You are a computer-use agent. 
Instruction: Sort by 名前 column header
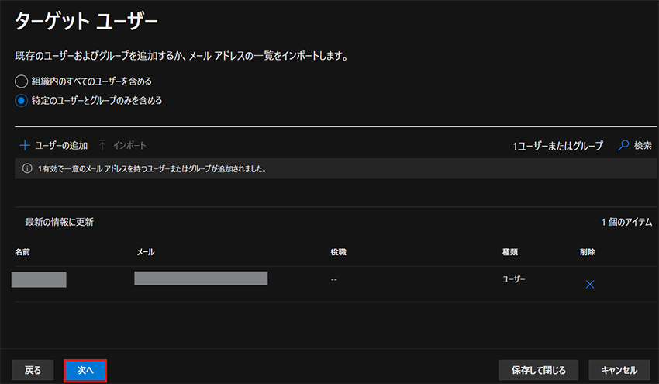coord(22,252)
